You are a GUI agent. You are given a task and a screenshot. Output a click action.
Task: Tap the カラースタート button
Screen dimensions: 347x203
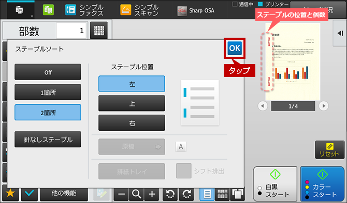[x=322, y=183]
